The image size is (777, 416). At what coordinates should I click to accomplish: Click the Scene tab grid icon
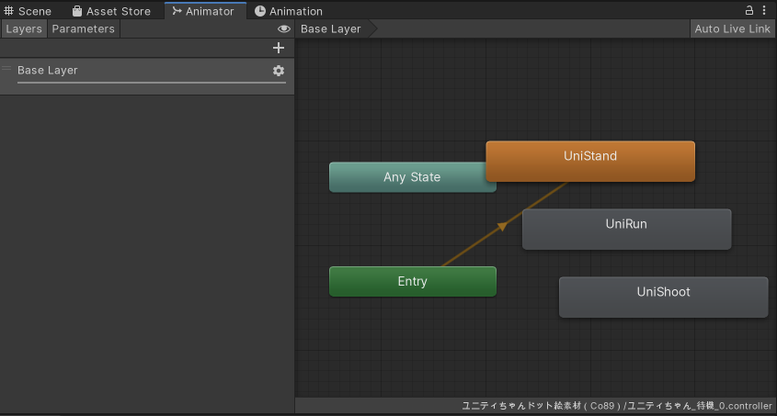(x=9, y=10)
